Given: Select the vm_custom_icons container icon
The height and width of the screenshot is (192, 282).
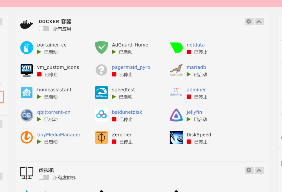Looking at the screenshot, I should 27,70.
